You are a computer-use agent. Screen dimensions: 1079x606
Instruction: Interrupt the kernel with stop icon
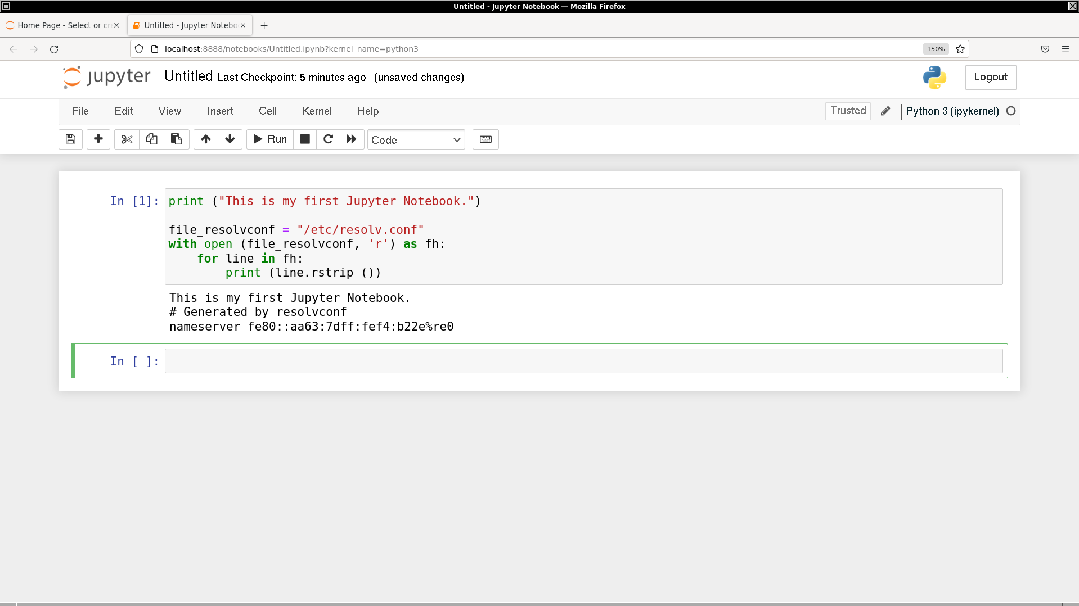coord(305,139)
